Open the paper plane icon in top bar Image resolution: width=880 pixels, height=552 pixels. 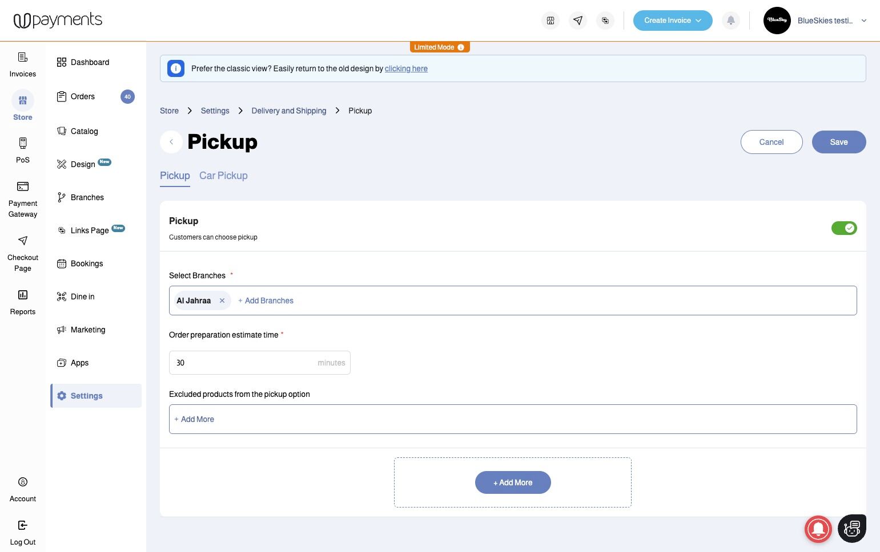(578, 21)
